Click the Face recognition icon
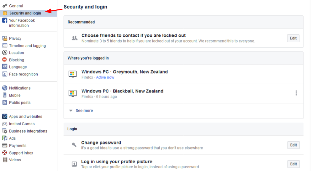 click(5, 74)
